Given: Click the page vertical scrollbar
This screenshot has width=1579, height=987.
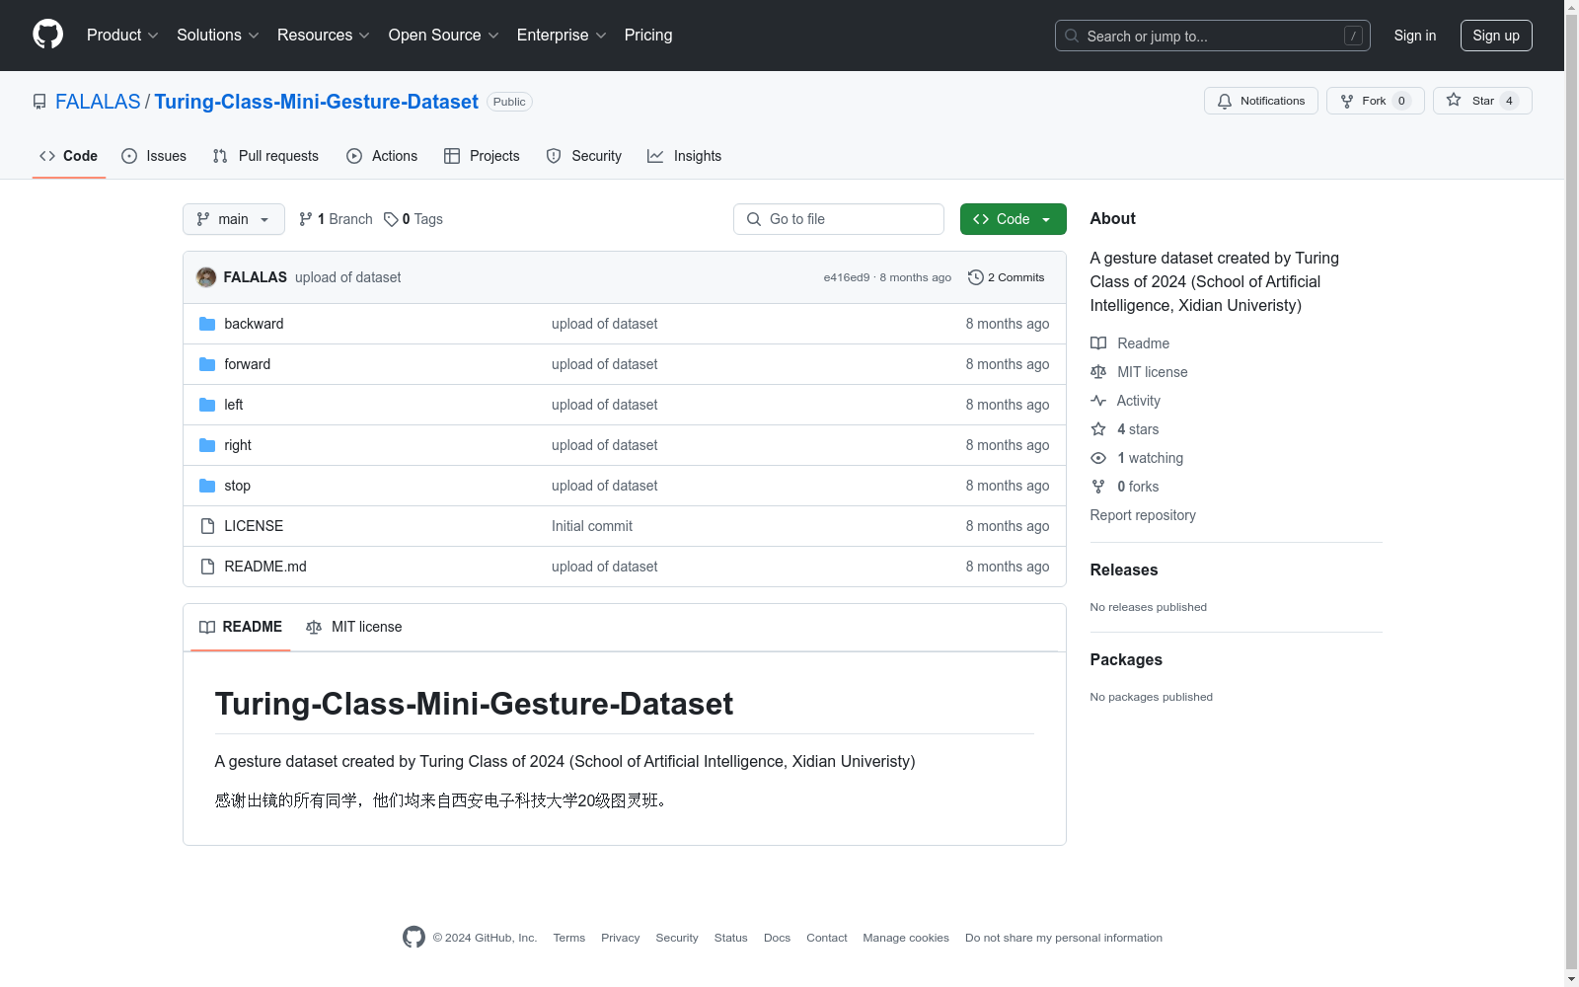Looking at the screenshot, I should click(1571, 493).
